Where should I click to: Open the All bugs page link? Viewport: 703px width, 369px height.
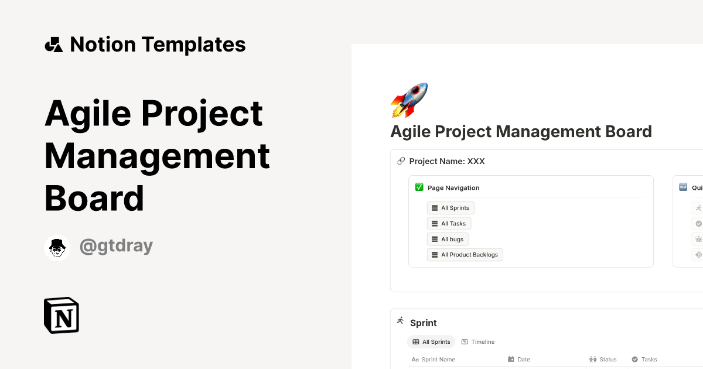[448, 239]
